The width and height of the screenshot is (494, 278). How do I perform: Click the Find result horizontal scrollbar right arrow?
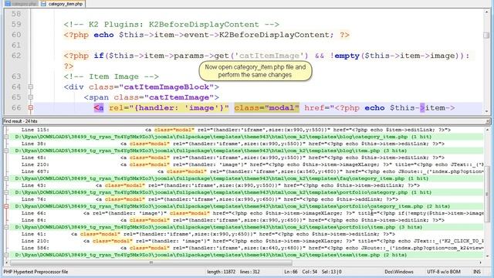481,263
